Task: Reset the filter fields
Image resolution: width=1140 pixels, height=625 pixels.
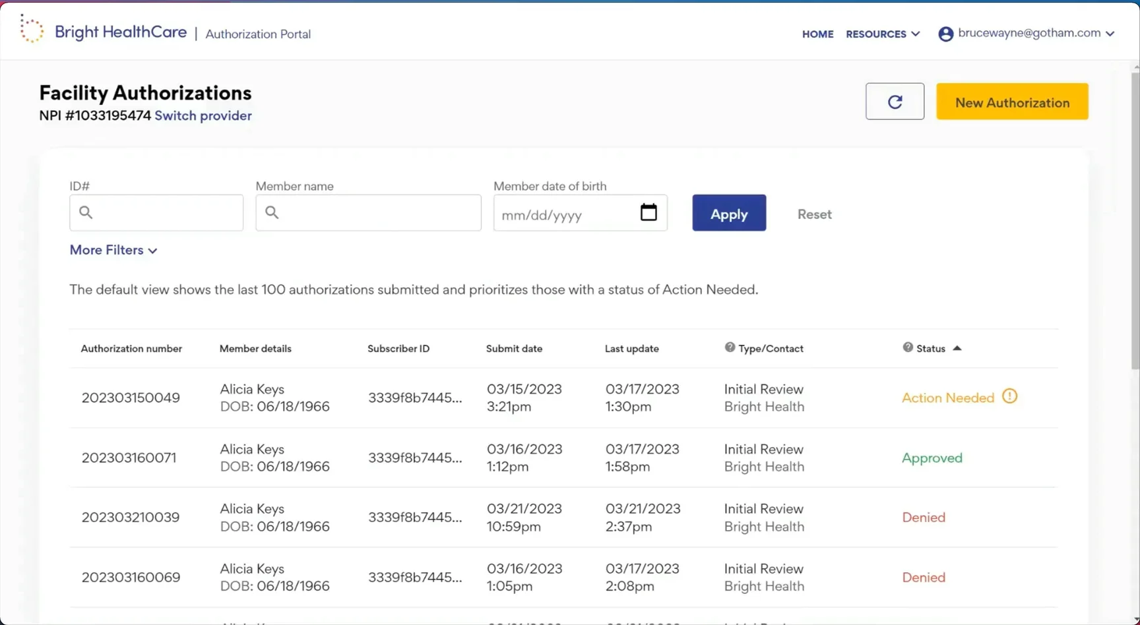Action: pyautogui.click(x=814, y=214)
